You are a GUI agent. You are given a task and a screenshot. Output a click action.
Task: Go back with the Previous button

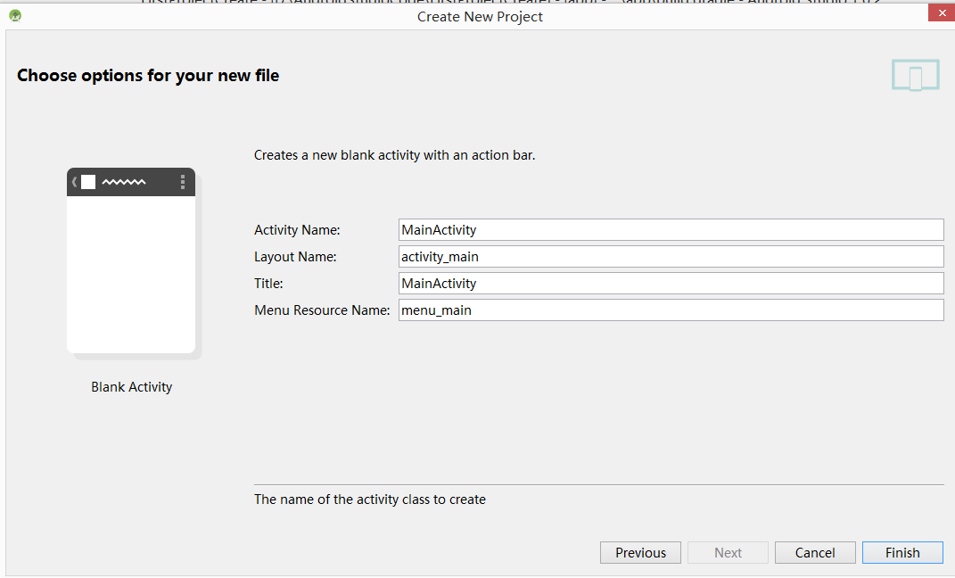click(640, 553)
